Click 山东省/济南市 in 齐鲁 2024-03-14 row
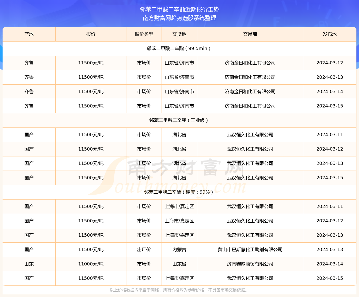 pyautogui.click(x=179, y=92)
